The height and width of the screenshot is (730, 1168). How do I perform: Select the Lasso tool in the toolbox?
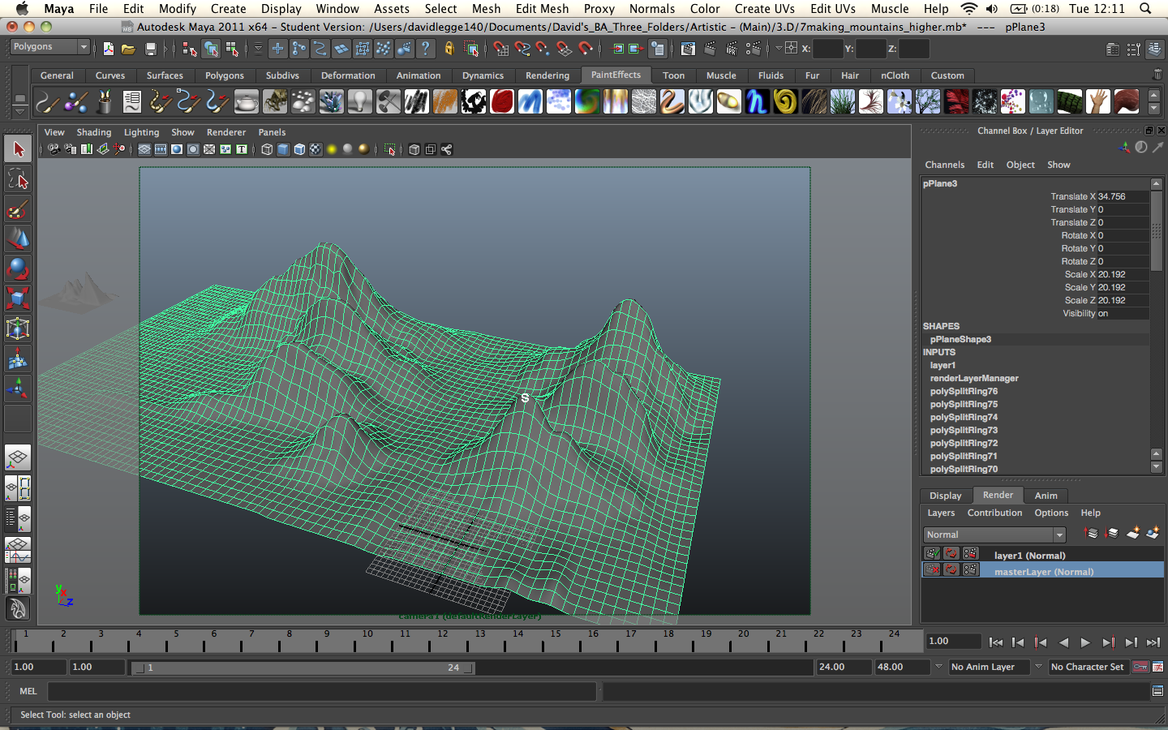point(18,179)
